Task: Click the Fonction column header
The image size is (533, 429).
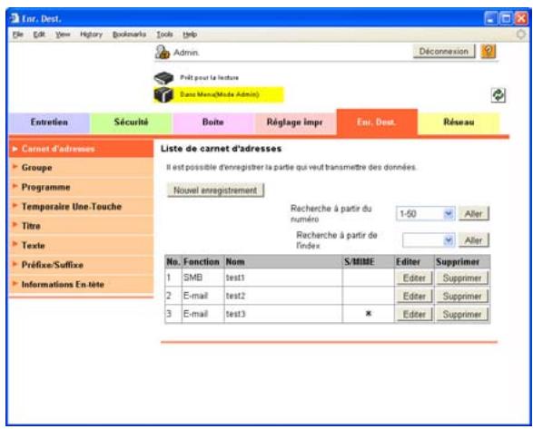Action: tap(202, 262)
